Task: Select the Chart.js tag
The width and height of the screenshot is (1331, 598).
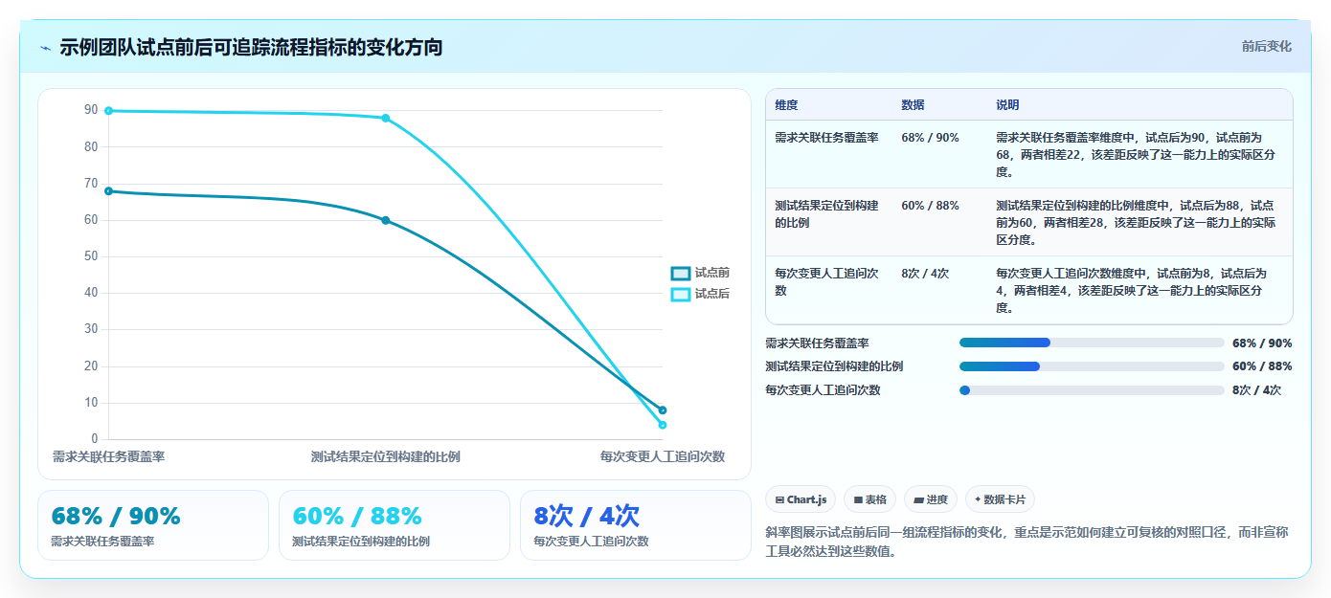Action: (x=801, y=499)
